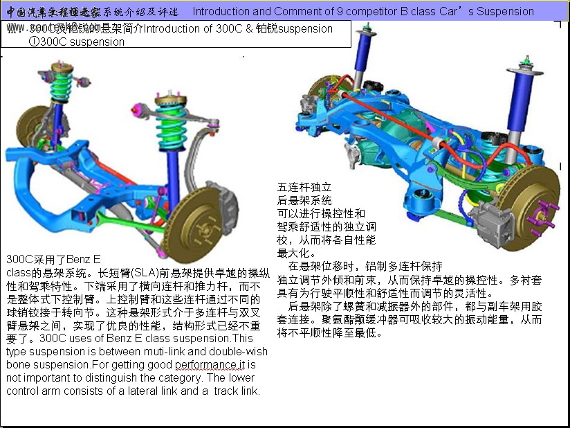Viewport: 570px width, 428px height.
Task: Click the line starting "球销铰接于转向节"
Action: click(134, 312)
